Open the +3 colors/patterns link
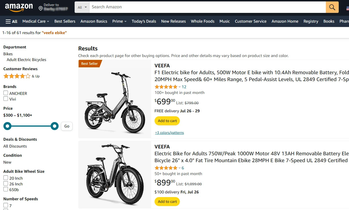The image size is (349, 210). pos(169,132)
